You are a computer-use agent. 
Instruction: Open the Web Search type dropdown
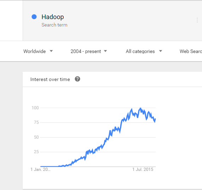pos(191,51)
